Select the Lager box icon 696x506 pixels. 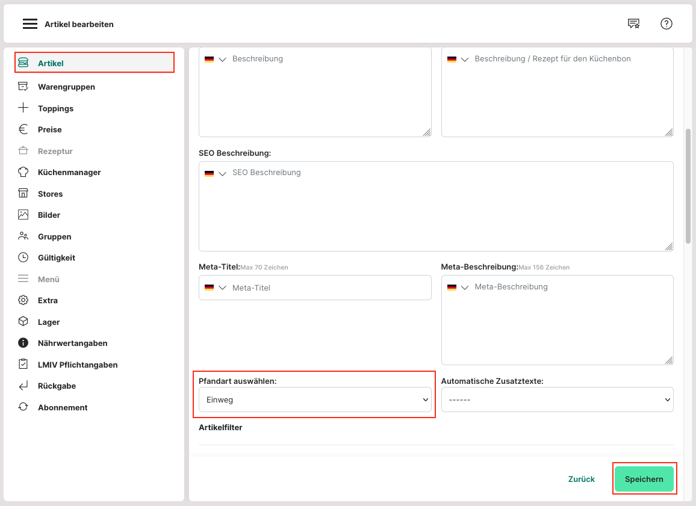(23, 322)
